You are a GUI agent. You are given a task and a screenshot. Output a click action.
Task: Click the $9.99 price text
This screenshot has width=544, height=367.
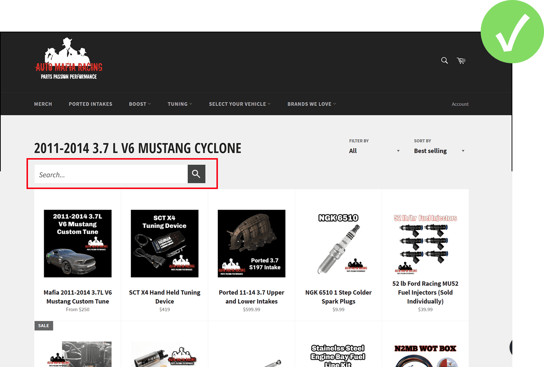click(x=339, y=309)
